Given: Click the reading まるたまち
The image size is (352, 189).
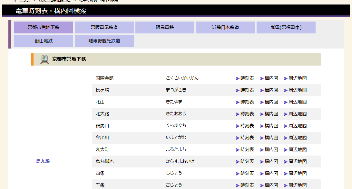Looking at the screenshot, I should pyautogui.click(x=176, y=149).
